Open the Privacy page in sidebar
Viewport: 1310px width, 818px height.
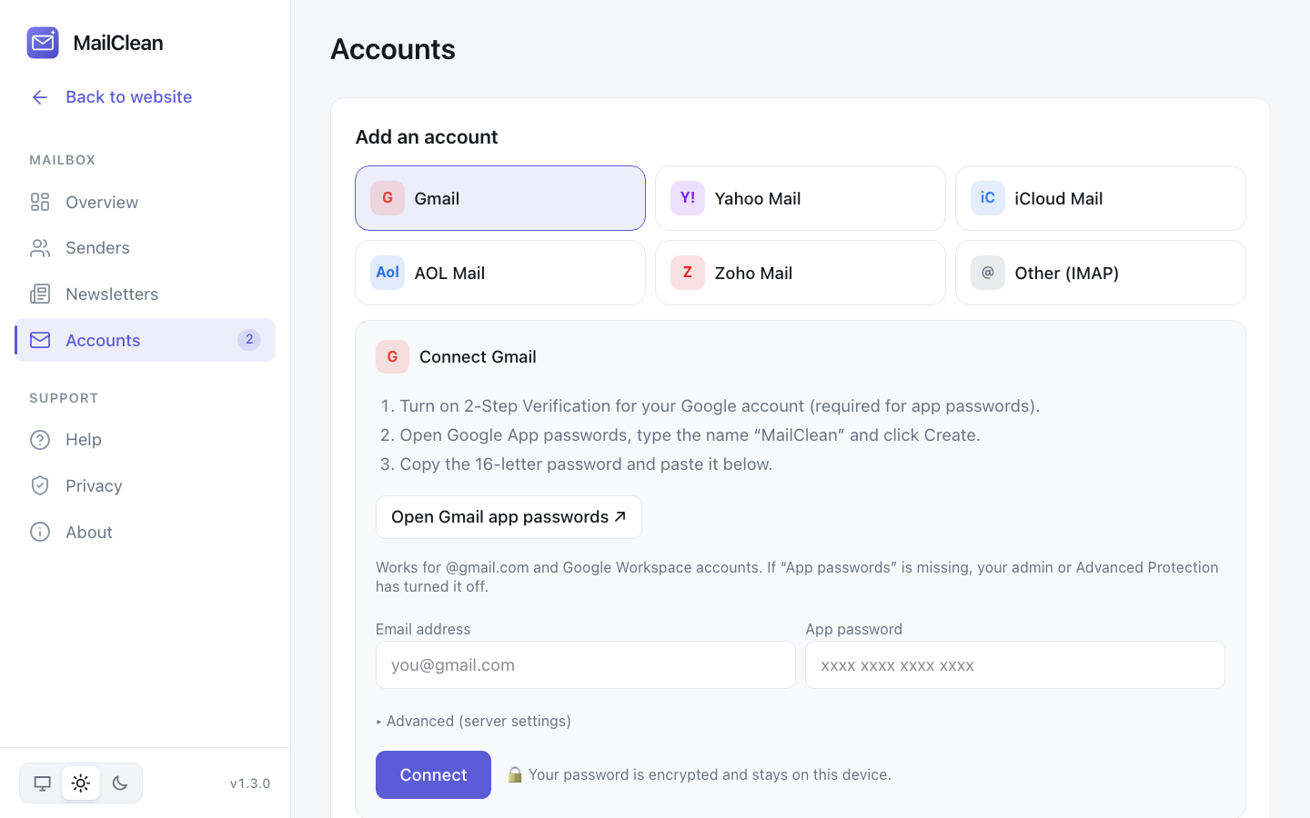coord(146,485)
